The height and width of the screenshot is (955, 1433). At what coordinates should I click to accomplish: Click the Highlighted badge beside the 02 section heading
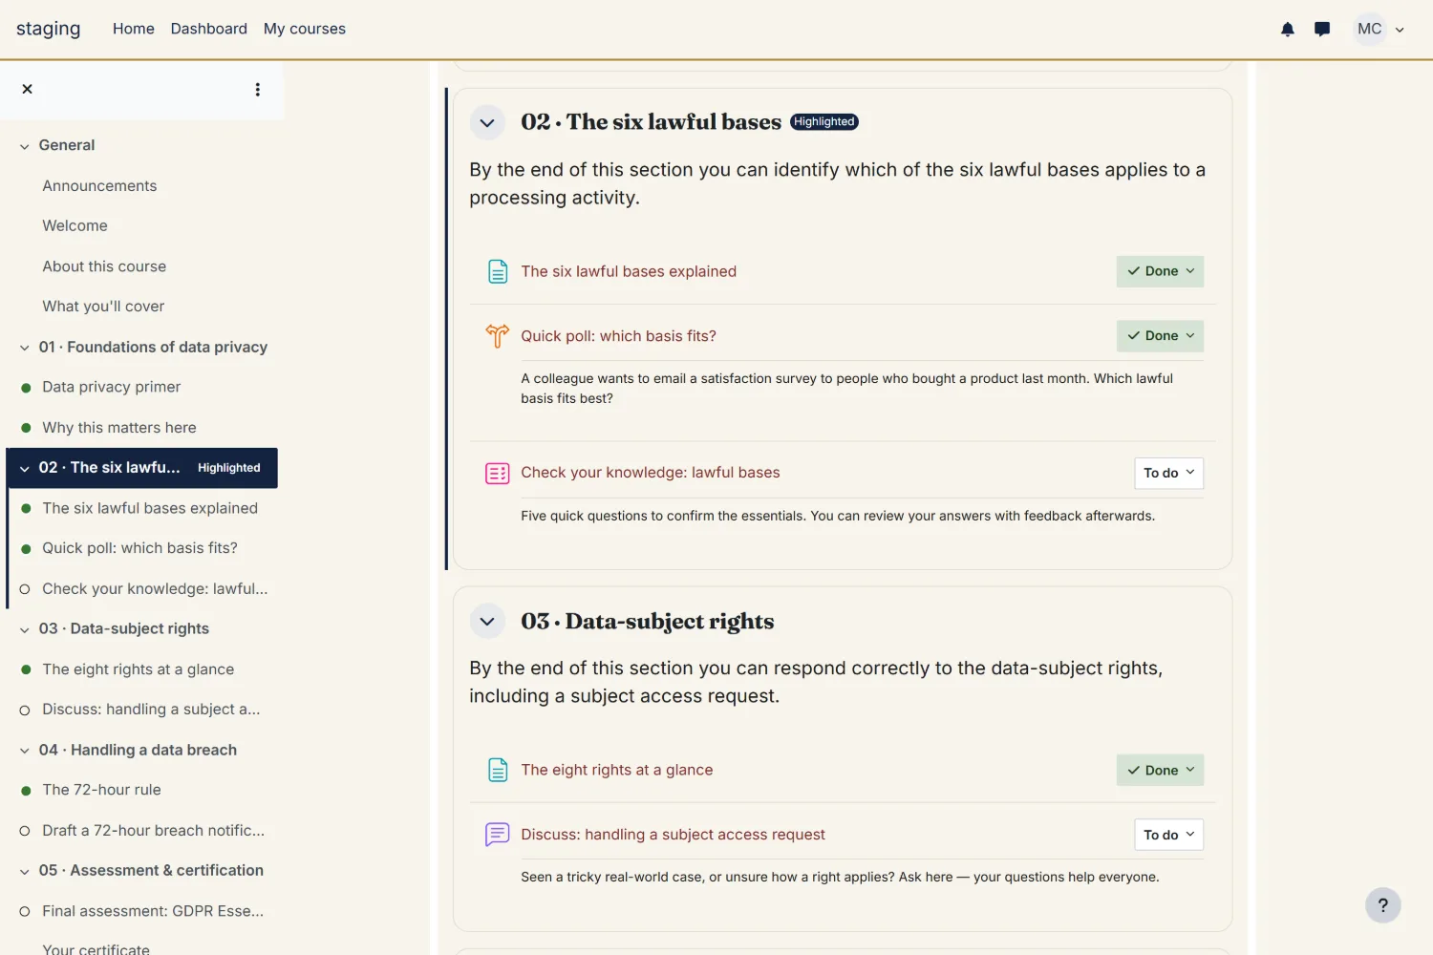click(x=824, y=122)
